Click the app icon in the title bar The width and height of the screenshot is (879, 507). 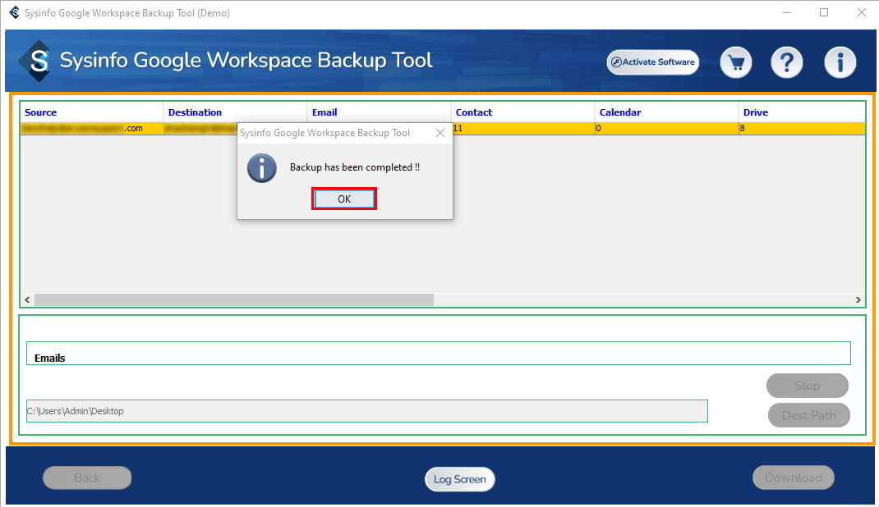[x=13, y=13]
